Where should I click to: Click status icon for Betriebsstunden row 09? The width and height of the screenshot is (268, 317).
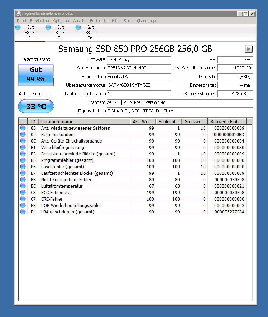23,134
